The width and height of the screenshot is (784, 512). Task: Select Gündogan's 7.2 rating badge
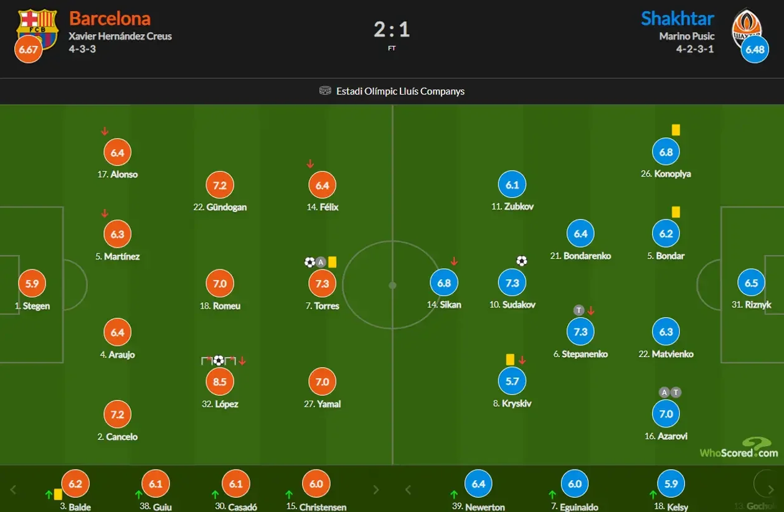[220, 185]
